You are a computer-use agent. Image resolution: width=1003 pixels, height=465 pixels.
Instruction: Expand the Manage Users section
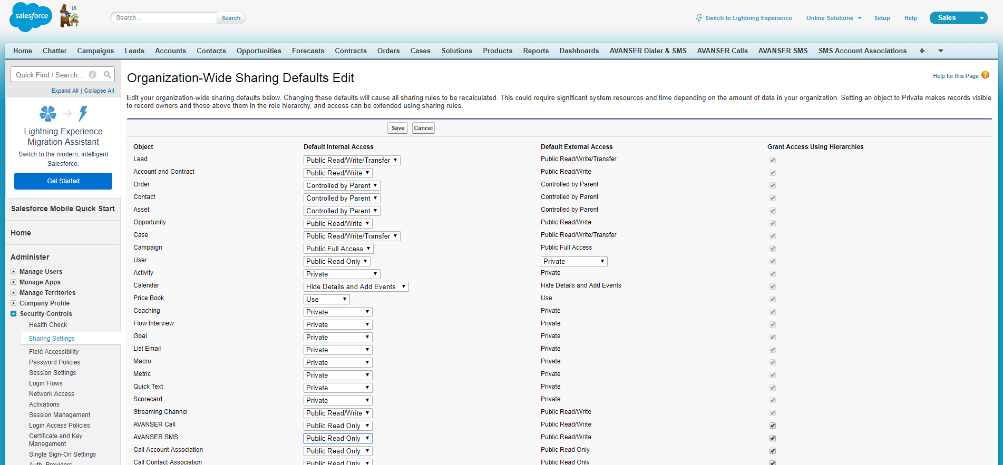[x=14, y=272]
